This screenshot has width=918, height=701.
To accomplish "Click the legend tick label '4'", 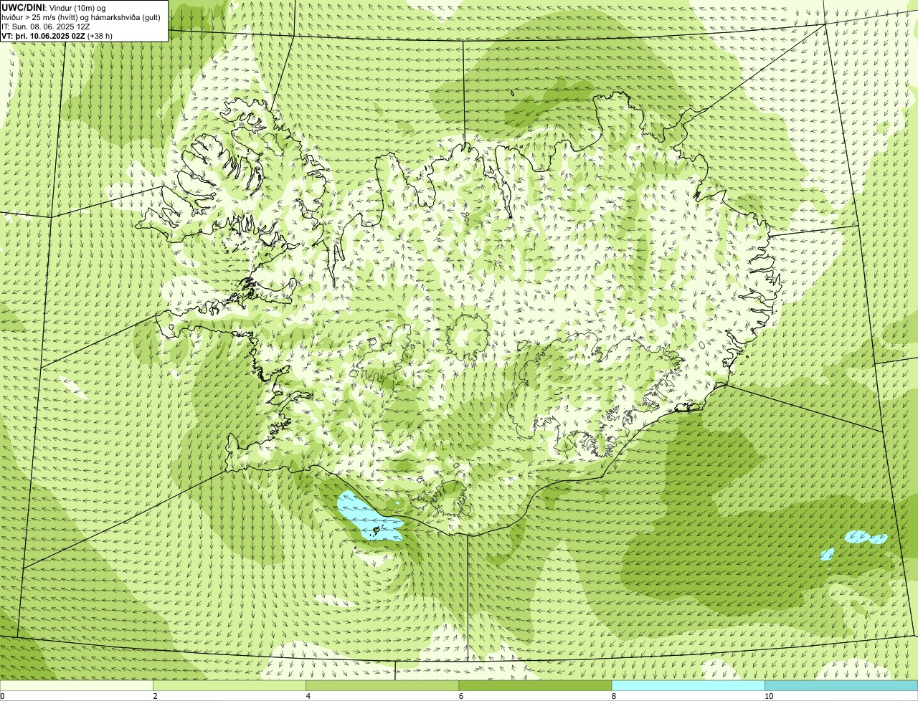I will 308,696.
